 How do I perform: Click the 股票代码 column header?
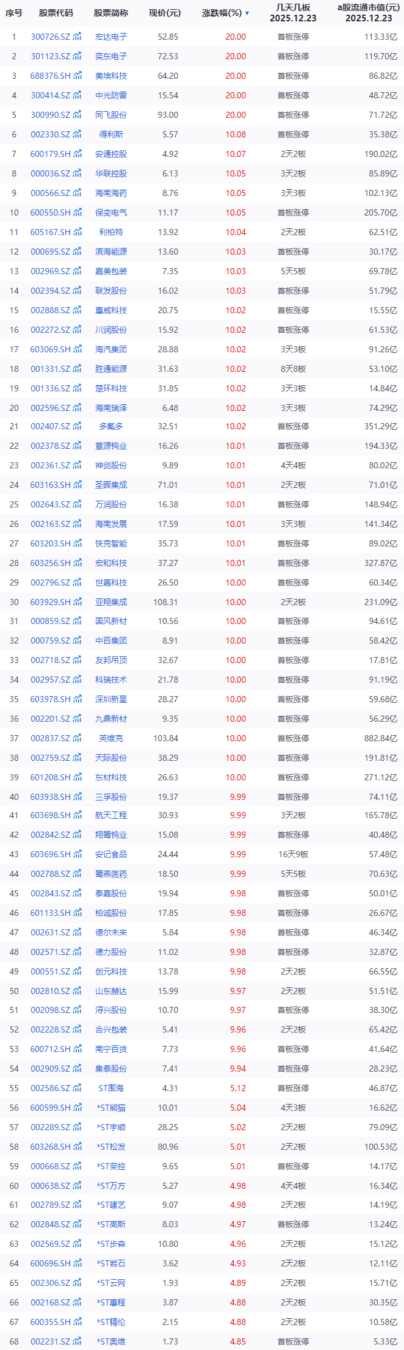pos(56,13)
